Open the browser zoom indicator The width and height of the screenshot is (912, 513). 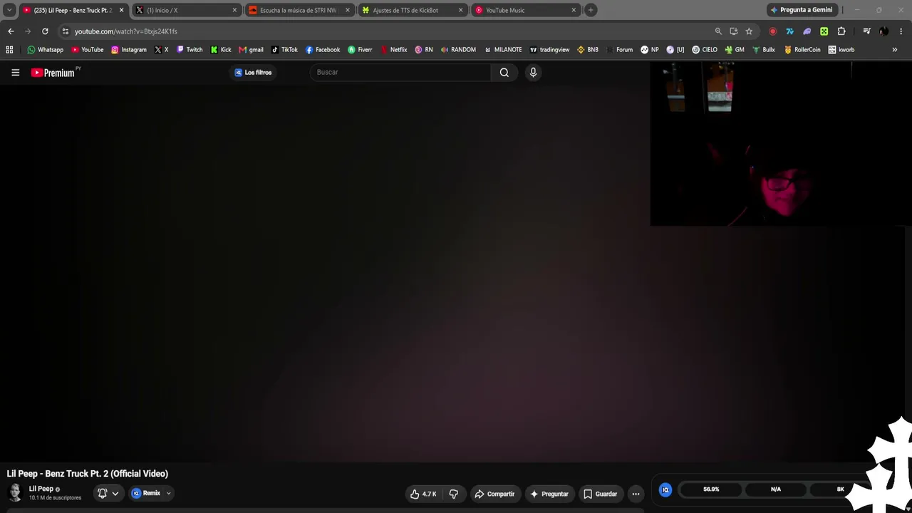click(x=718, y=31)
